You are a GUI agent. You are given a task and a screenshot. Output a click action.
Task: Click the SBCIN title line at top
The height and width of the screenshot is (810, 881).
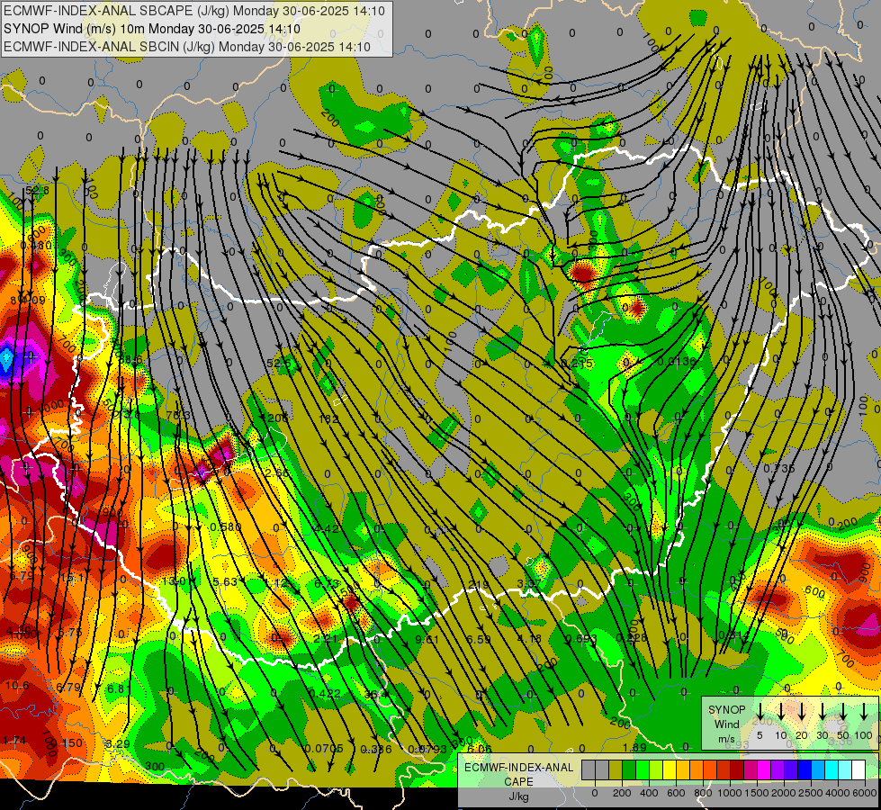[x=187, y=47]
